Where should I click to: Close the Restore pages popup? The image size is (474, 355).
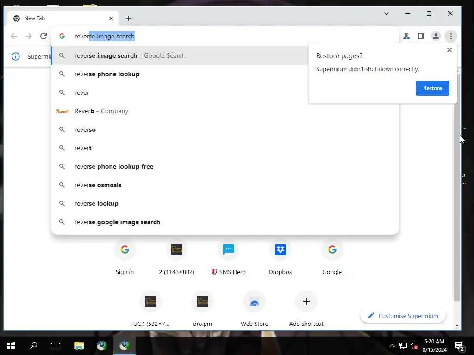point(449,50)
